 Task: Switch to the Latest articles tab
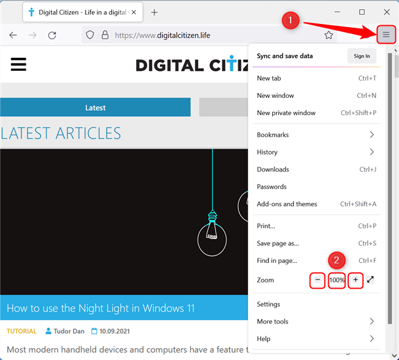95,107
